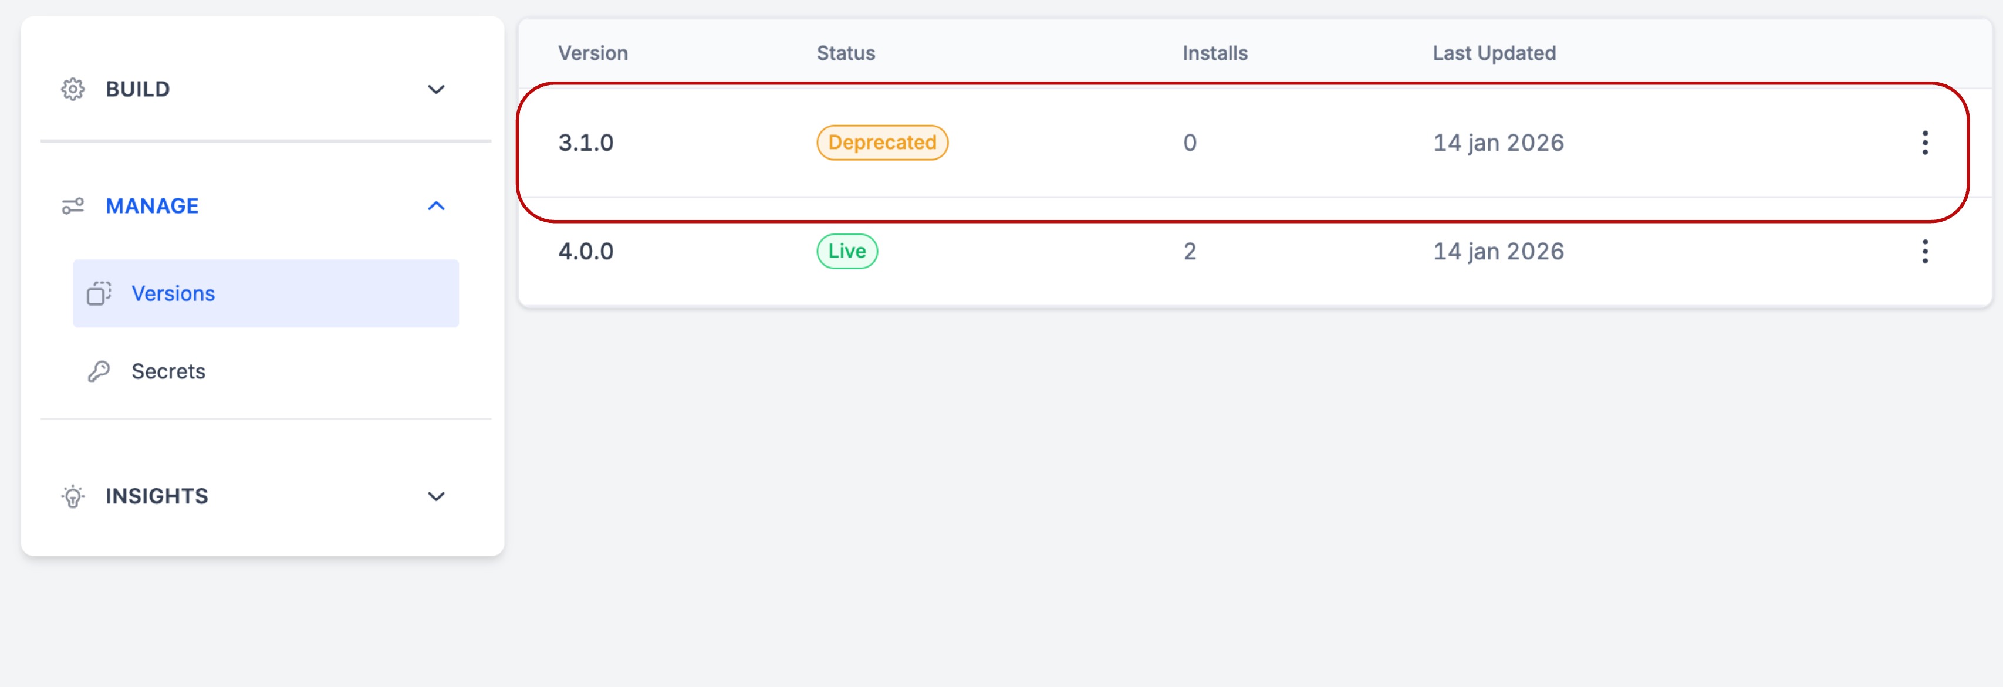Click the Secrets key icon
Viewport: 2003px width, 687px height.
[99, 371]
